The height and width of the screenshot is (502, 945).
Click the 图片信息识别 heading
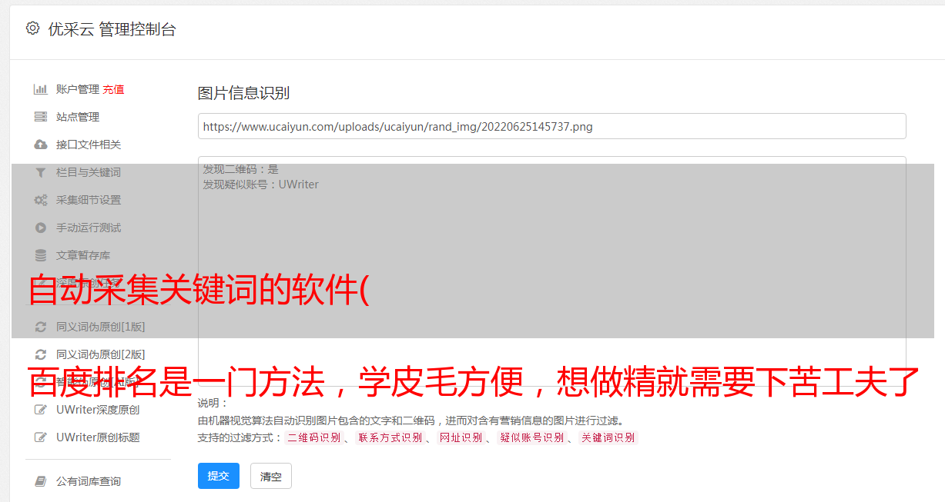tap(243, 93)
